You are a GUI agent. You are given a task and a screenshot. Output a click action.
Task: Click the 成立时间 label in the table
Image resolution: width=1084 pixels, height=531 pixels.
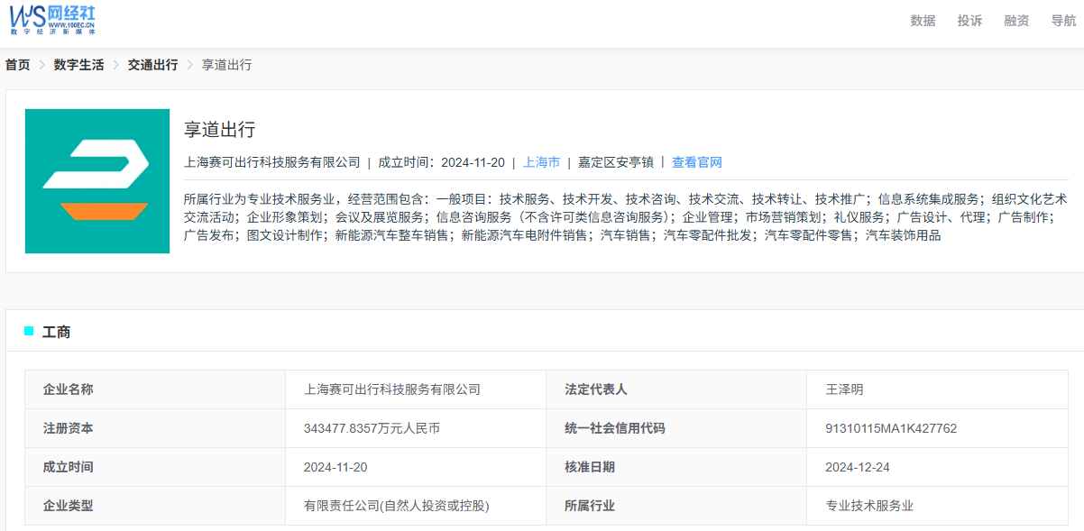pos(155,467)
